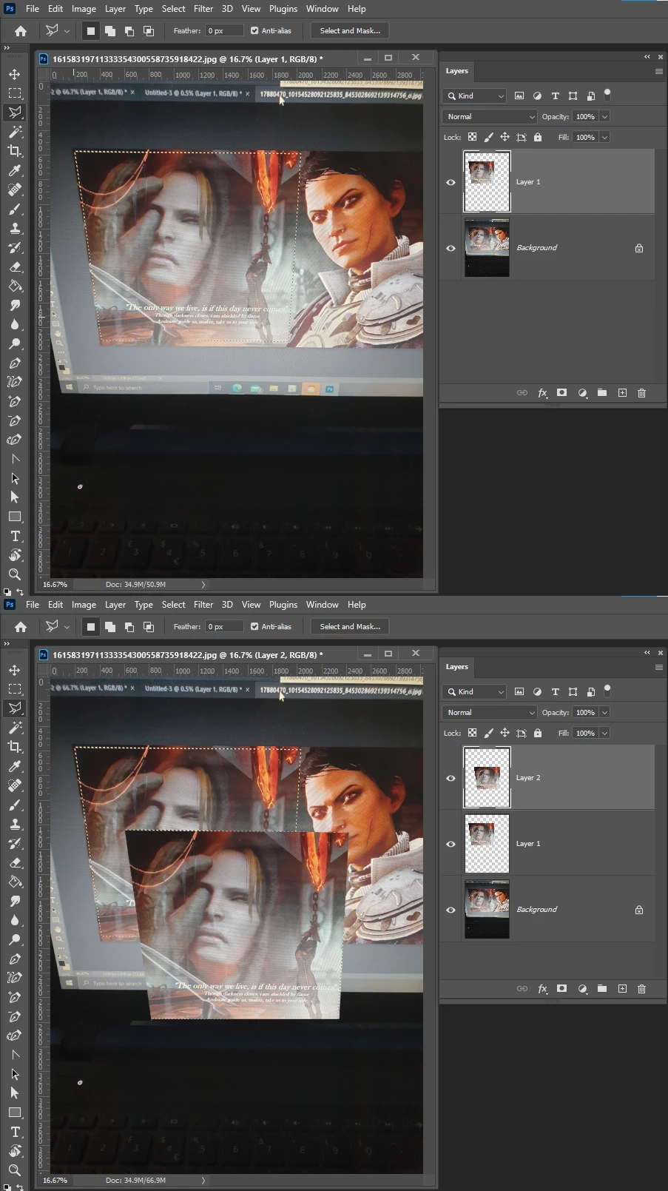
Task: Toggle Background visibility in upper Layers panel
Action: tap(451, 248)
